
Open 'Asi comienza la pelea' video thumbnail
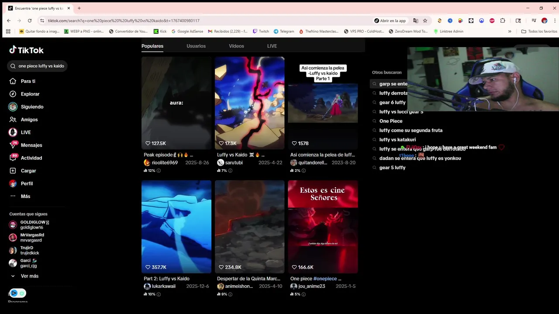pos(323,103)
